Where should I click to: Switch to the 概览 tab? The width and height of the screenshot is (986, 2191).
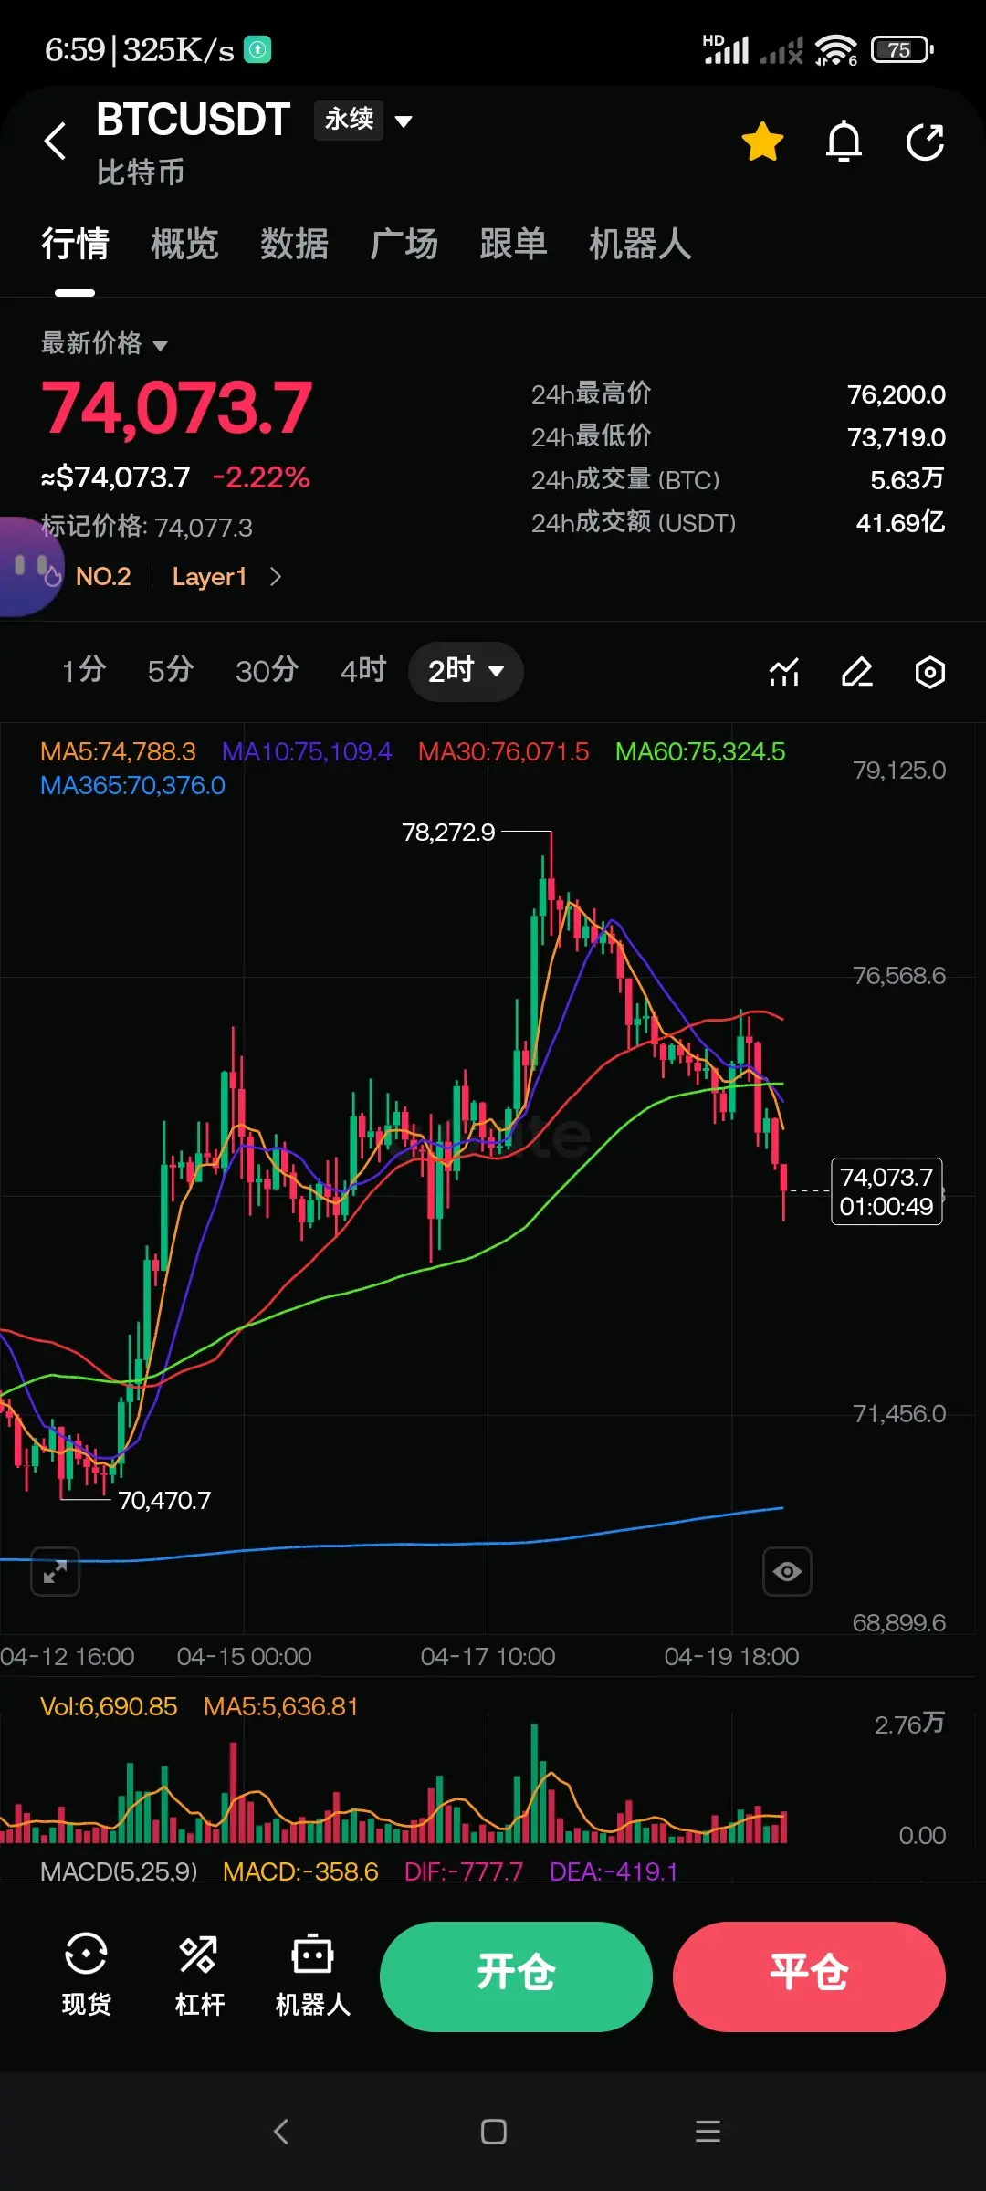point(184,244)
